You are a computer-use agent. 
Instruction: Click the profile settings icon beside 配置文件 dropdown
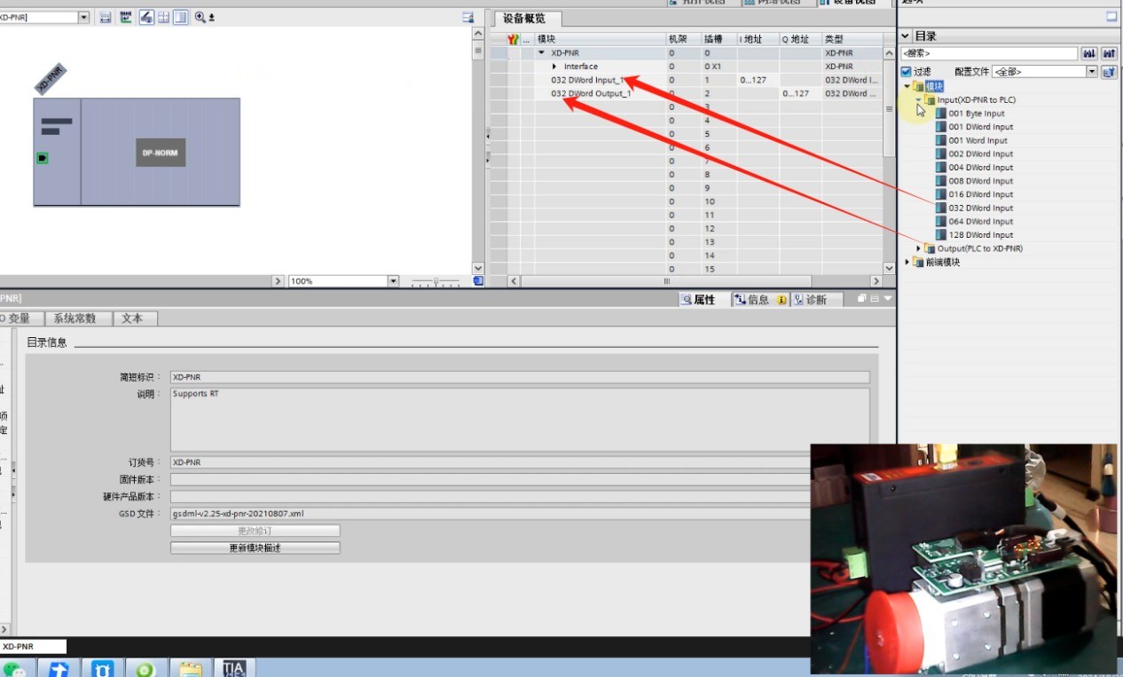pyautogui.click(x=1109, y=72)
